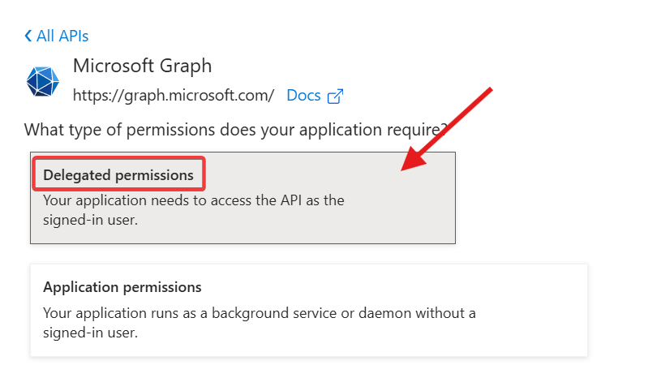
Task: Click the external link icon next to Docs
Action: 335,97
